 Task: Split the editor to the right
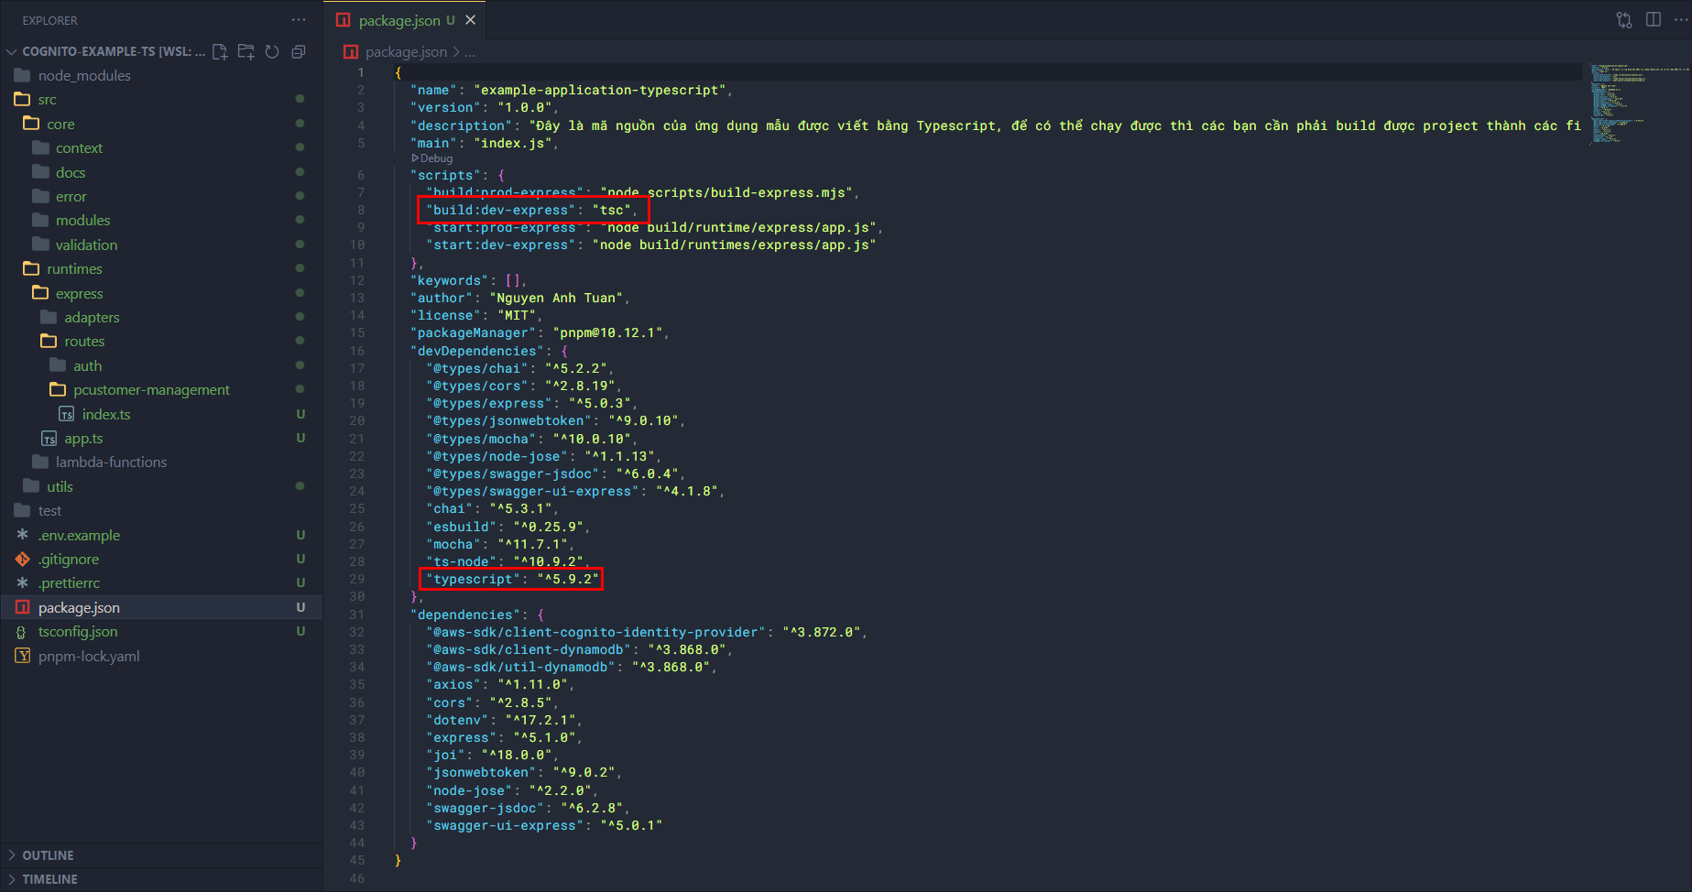pos(1654,20)
